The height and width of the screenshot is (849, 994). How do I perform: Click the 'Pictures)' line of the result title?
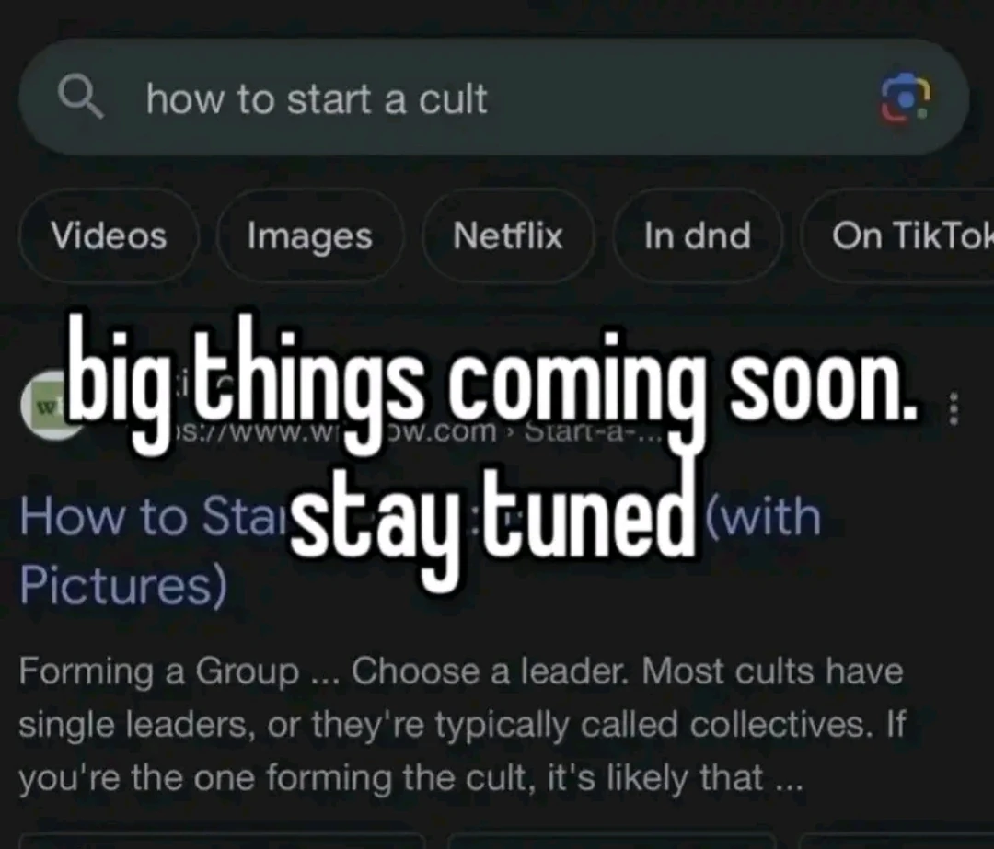123,584
